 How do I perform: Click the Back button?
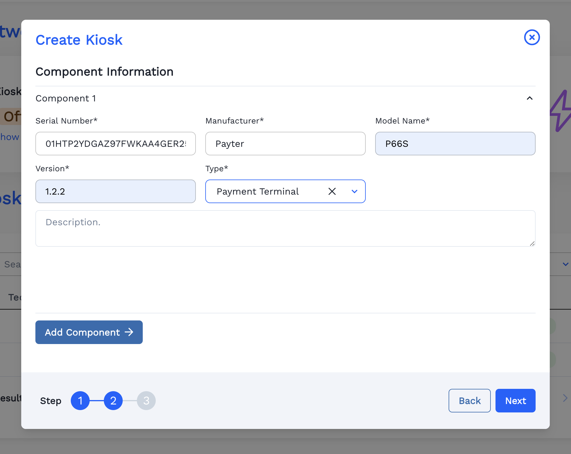pyautogui.click(x=470, y=401)
